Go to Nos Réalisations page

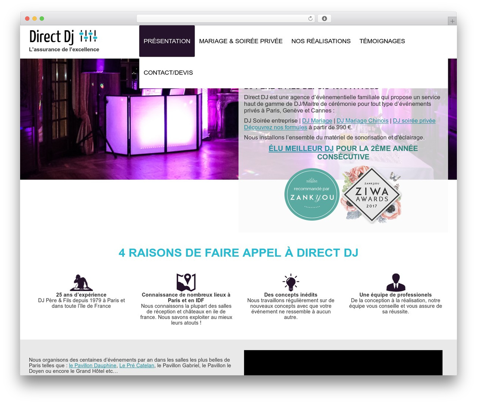[x=321, y=41]
